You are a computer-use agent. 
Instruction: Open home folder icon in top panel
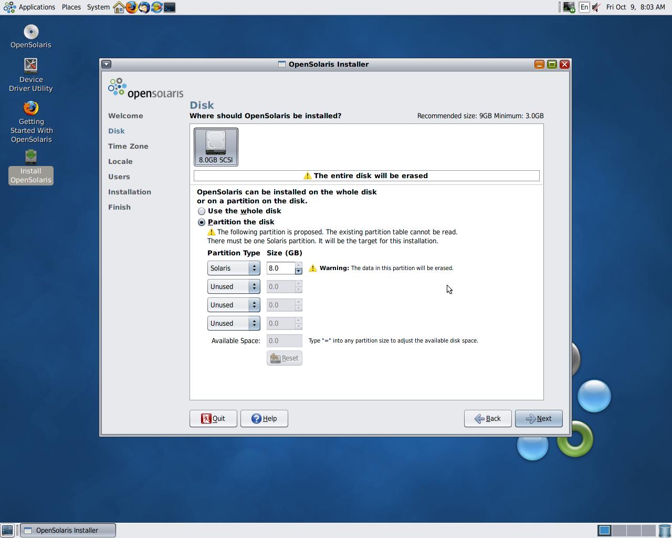(119, 7)
